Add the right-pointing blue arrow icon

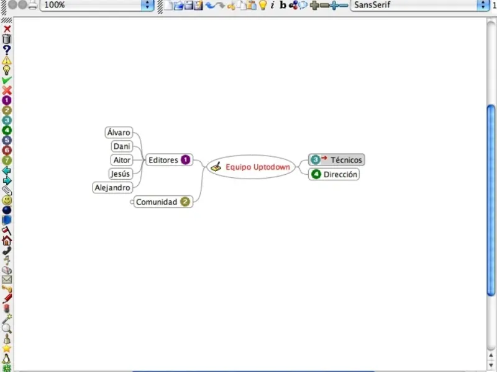(7, 180)
